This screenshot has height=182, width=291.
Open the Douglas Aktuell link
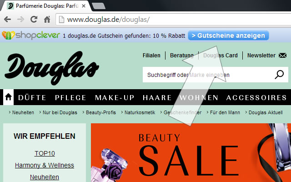point(266,112)
